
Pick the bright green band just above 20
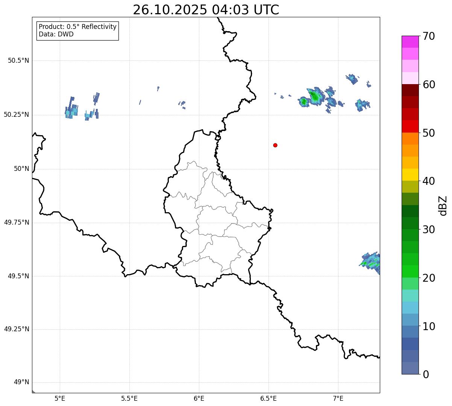[x=410, y=271]
